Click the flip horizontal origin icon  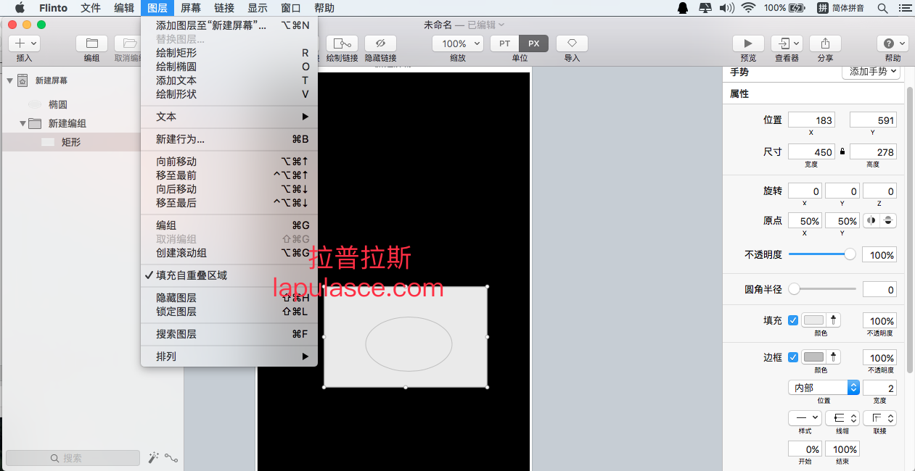click(x=871, y=220)
